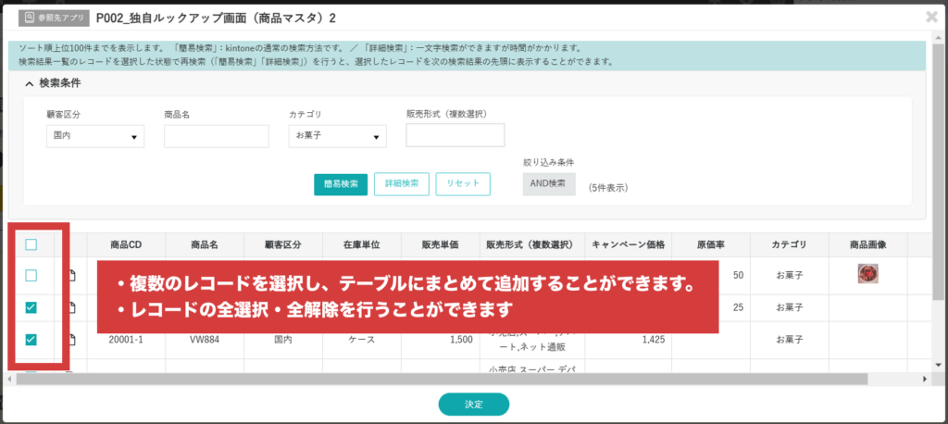Open the record document icon in second row

tap(70, 307)
